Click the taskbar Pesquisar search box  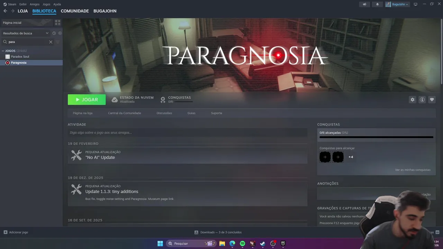pos(191,243)
